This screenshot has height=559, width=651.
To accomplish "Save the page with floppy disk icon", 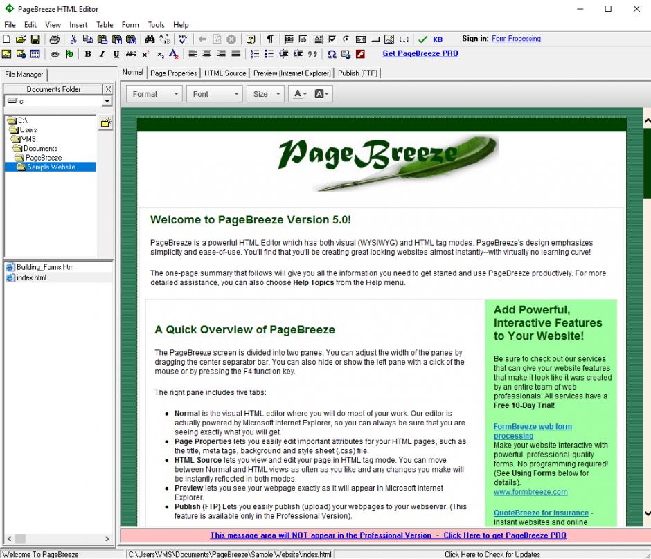I will (x=35, y=39).
